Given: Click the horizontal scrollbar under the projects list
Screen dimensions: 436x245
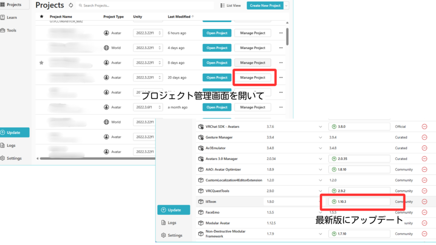Looking at the screenshot, I should coord(98,159).
